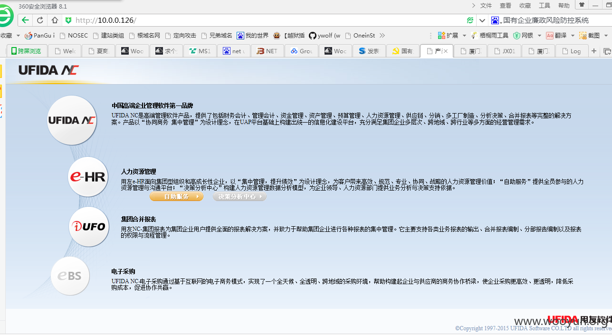Open the 网银 online banking tool
This screenshot has width=612, height=335.
523,36
